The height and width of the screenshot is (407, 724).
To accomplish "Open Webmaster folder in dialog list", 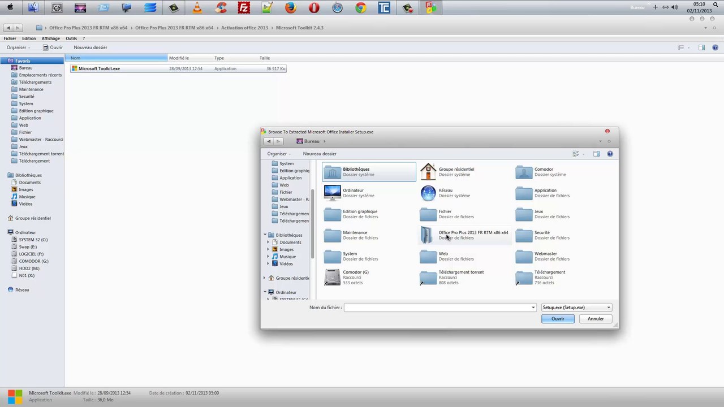I will pos(561,256).
